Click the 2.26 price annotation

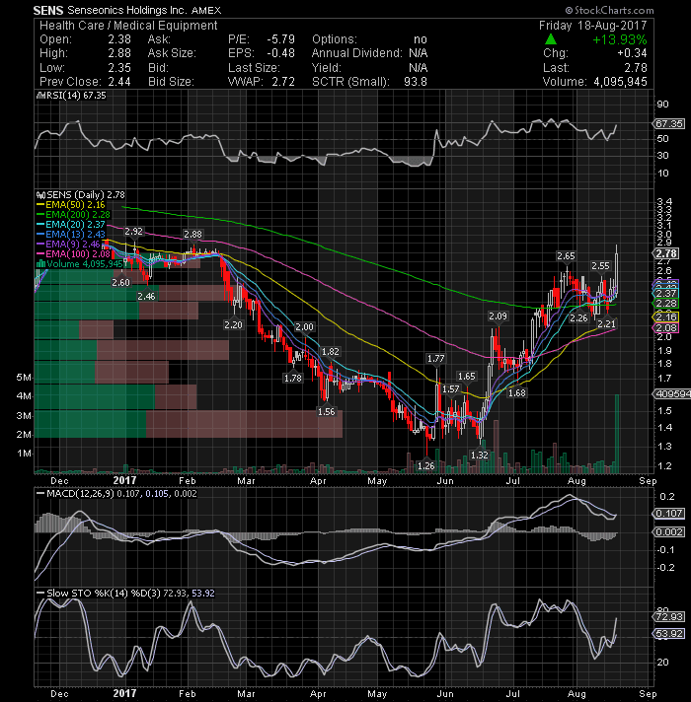(578, 317)
